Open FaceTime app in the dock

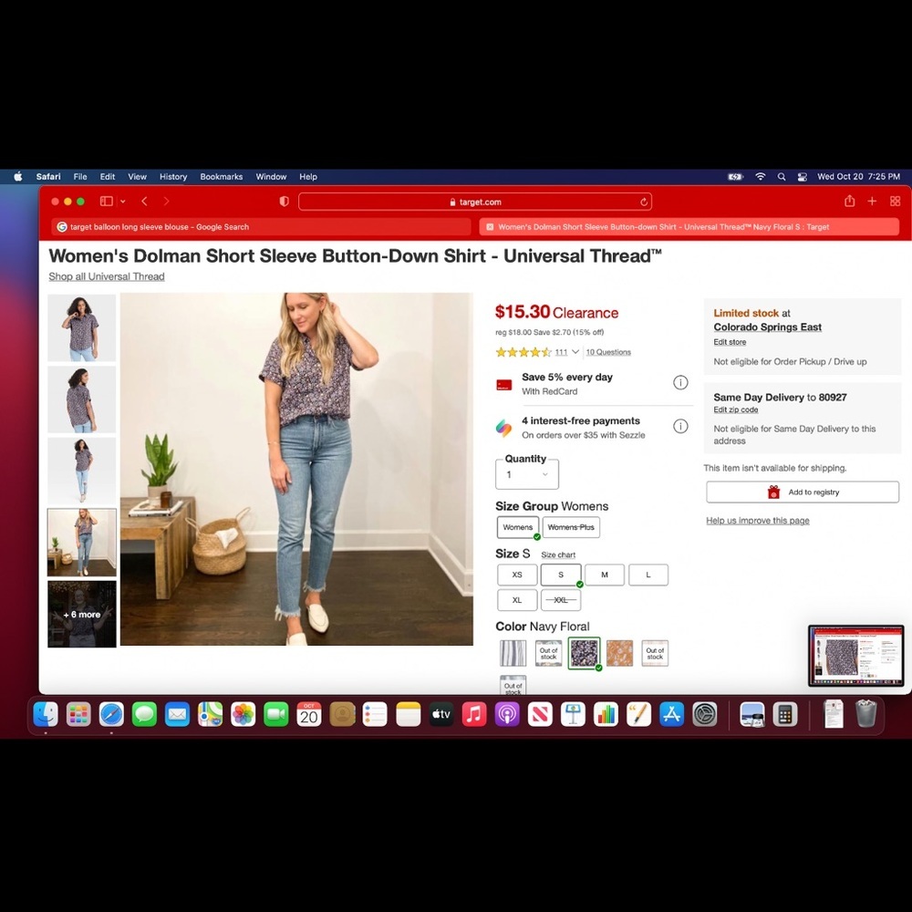(276, 714)
